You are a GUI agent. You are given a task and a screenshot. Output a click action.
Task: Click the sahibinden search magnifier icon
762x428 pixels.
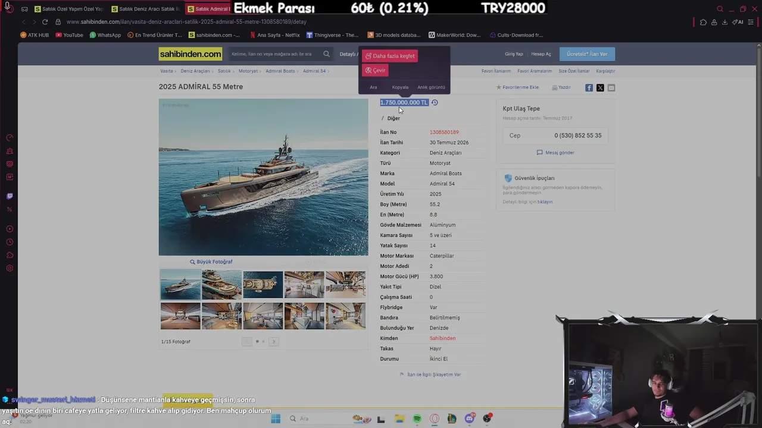click(326, 54)
